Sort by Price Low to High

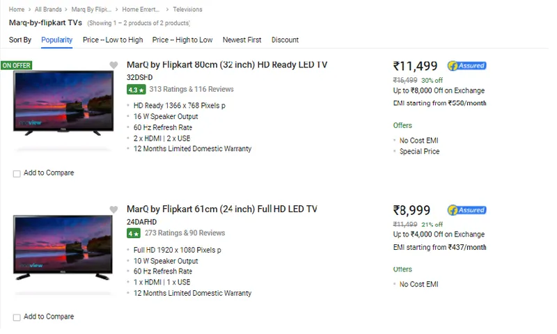(x=113, y=40)
